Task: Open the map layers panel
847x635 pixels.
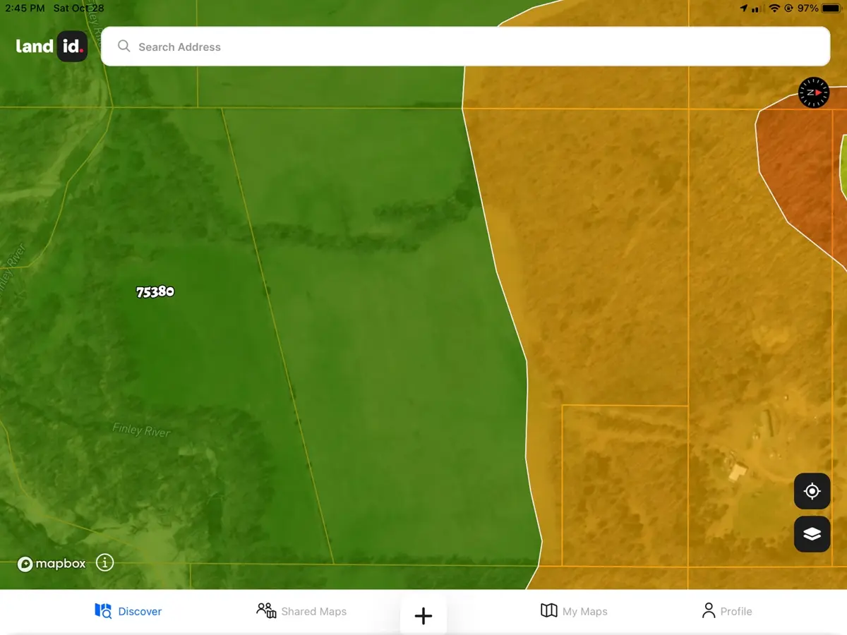Action: coord(812,534)
